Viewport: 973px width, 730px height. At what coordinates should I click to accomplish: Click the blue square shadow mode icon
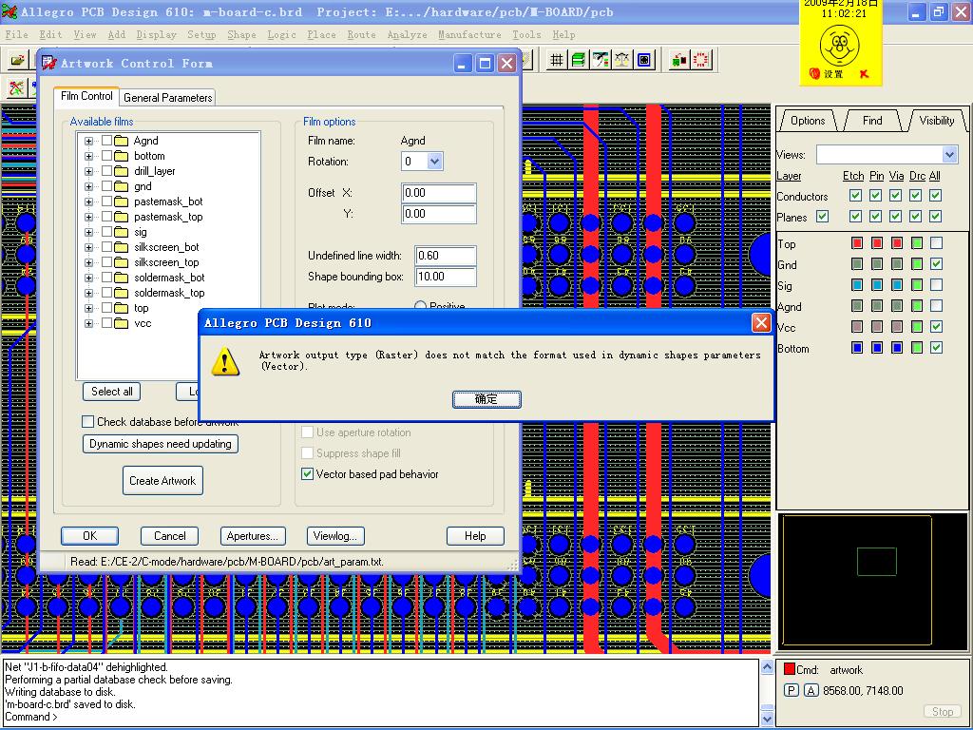[x=645, y=60]
